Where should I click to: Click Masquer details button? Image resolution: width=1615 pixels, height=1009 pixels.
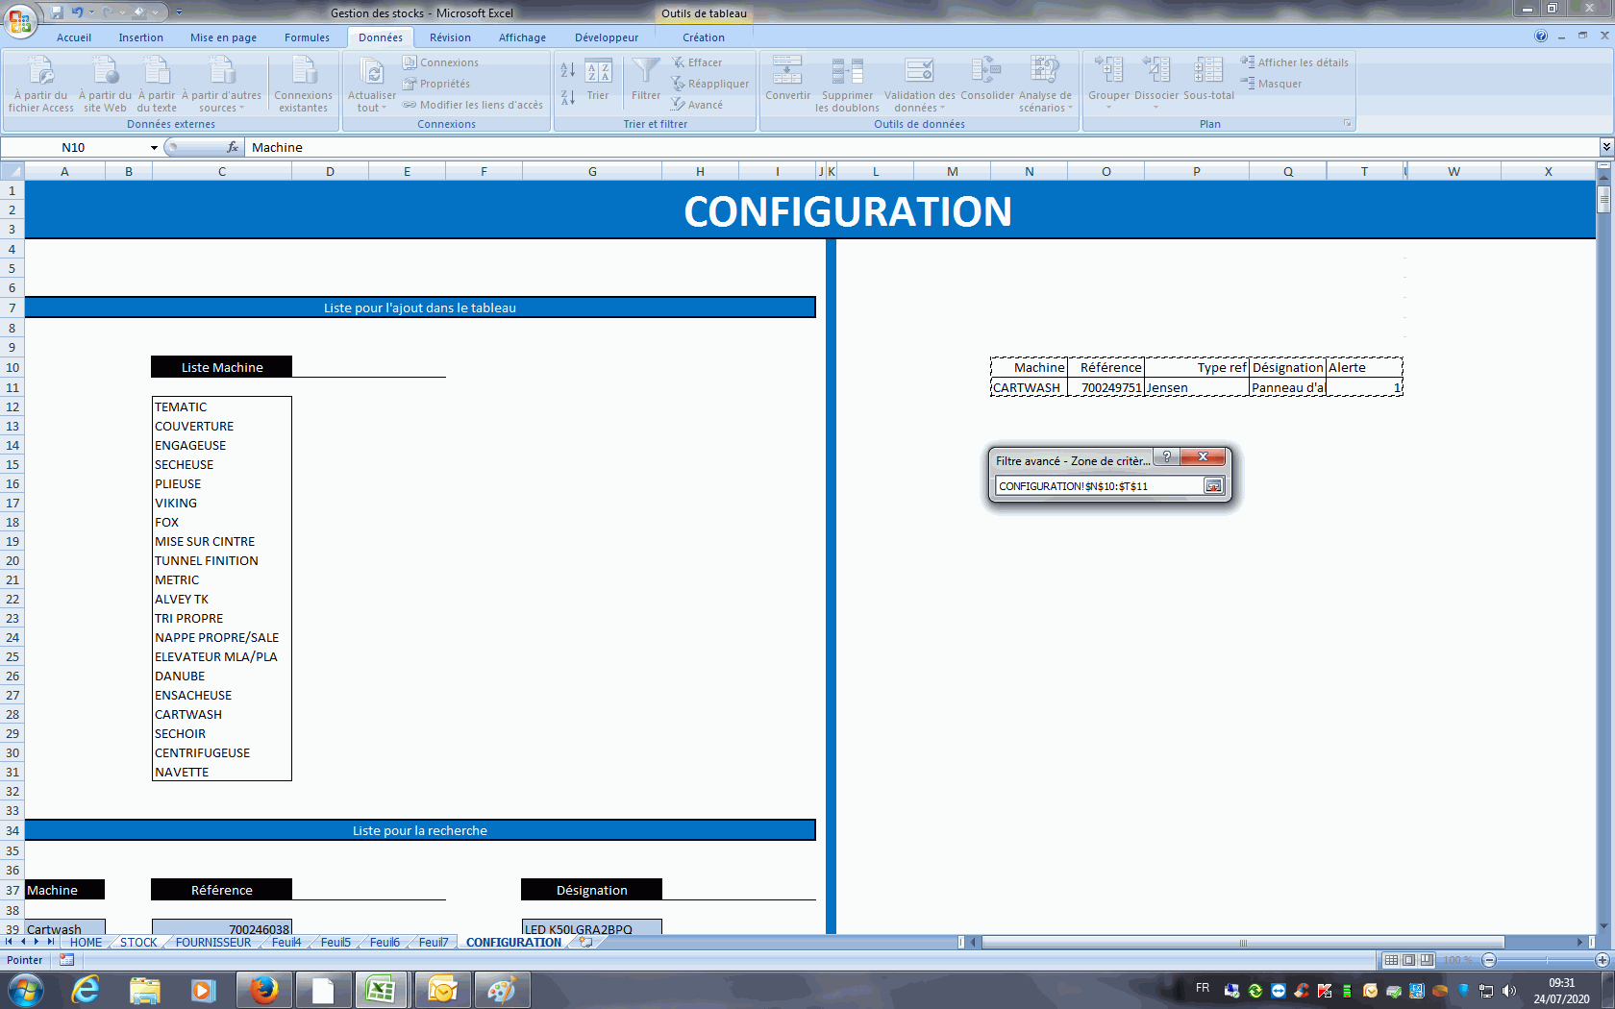[1272, 84]
